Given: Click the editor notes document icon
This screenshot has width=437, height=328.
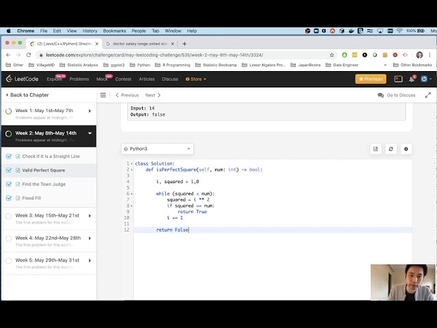Looking at the screenshot, I should [376, 149].
